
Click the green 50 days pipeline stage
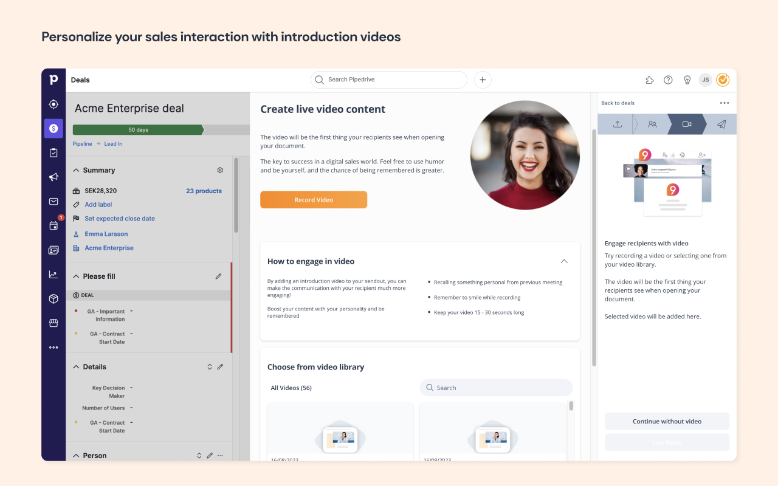pyautogui.click(x=138, y=129)
